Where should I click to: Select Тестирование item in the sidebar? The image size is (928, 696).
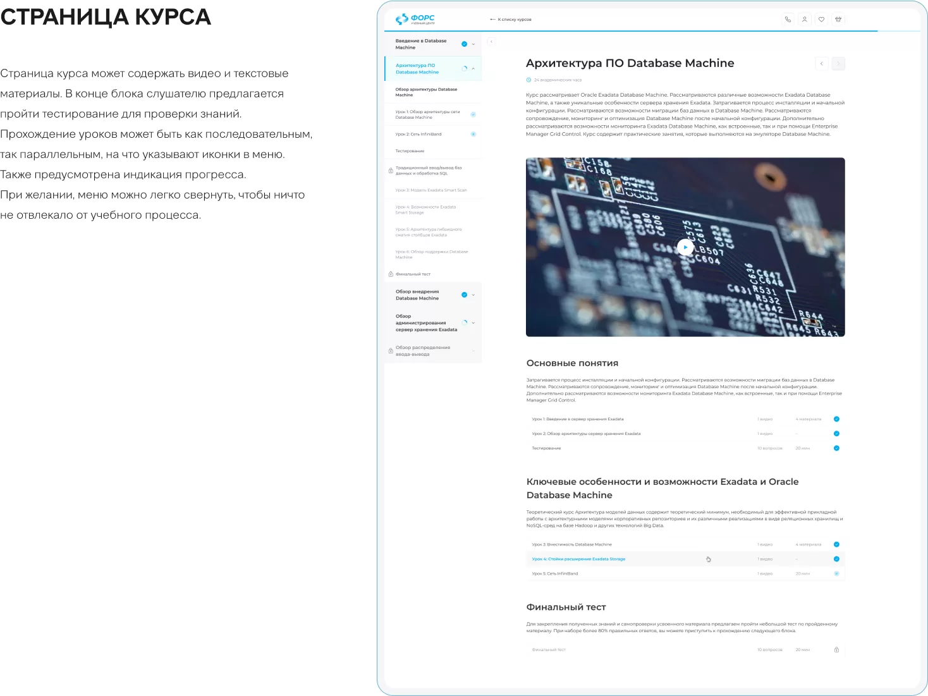410,151
